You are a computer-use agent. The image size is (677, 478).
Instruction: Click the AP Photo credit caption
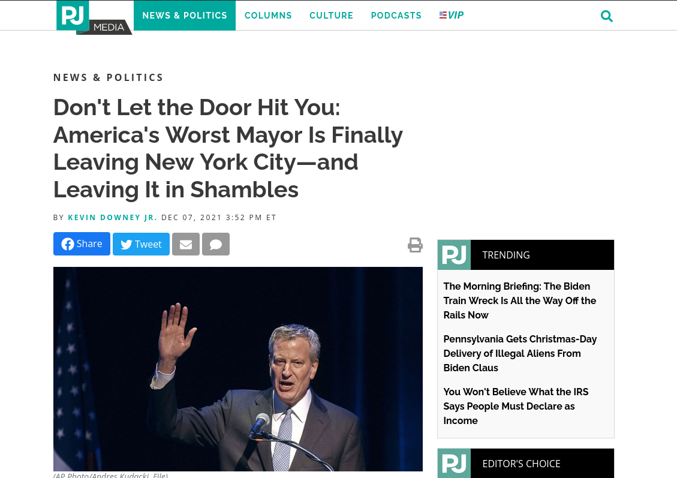click(110, 475)
